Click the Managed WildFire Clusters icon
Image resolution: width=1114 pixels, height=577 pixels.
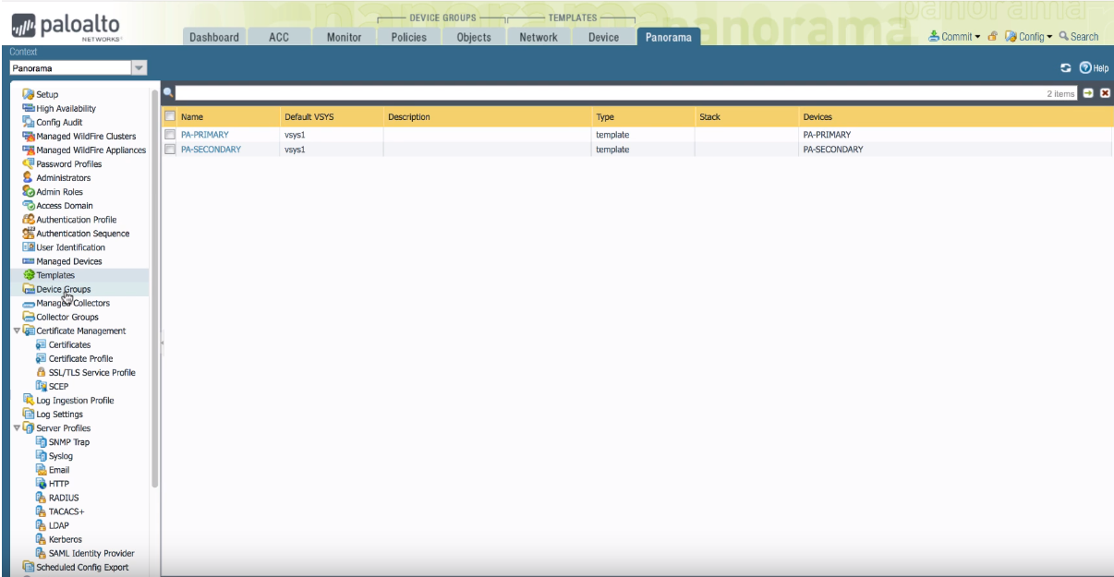tap(29, 137)
